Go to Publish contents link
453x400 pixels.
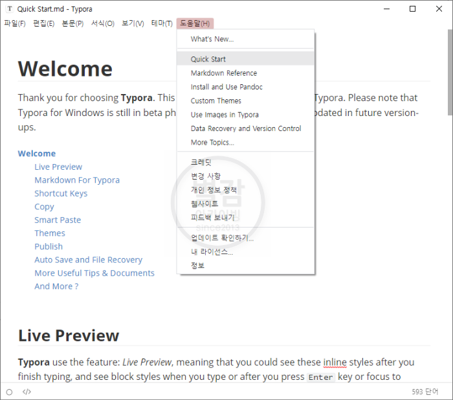[x=49, y=246]
